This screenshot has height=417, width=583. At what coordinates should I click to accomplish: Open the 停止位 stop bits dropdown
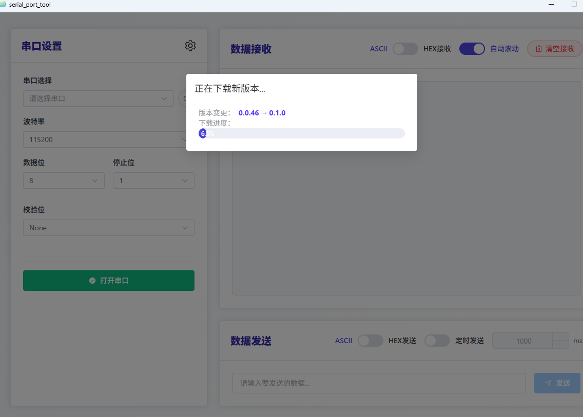pos(153,180)
